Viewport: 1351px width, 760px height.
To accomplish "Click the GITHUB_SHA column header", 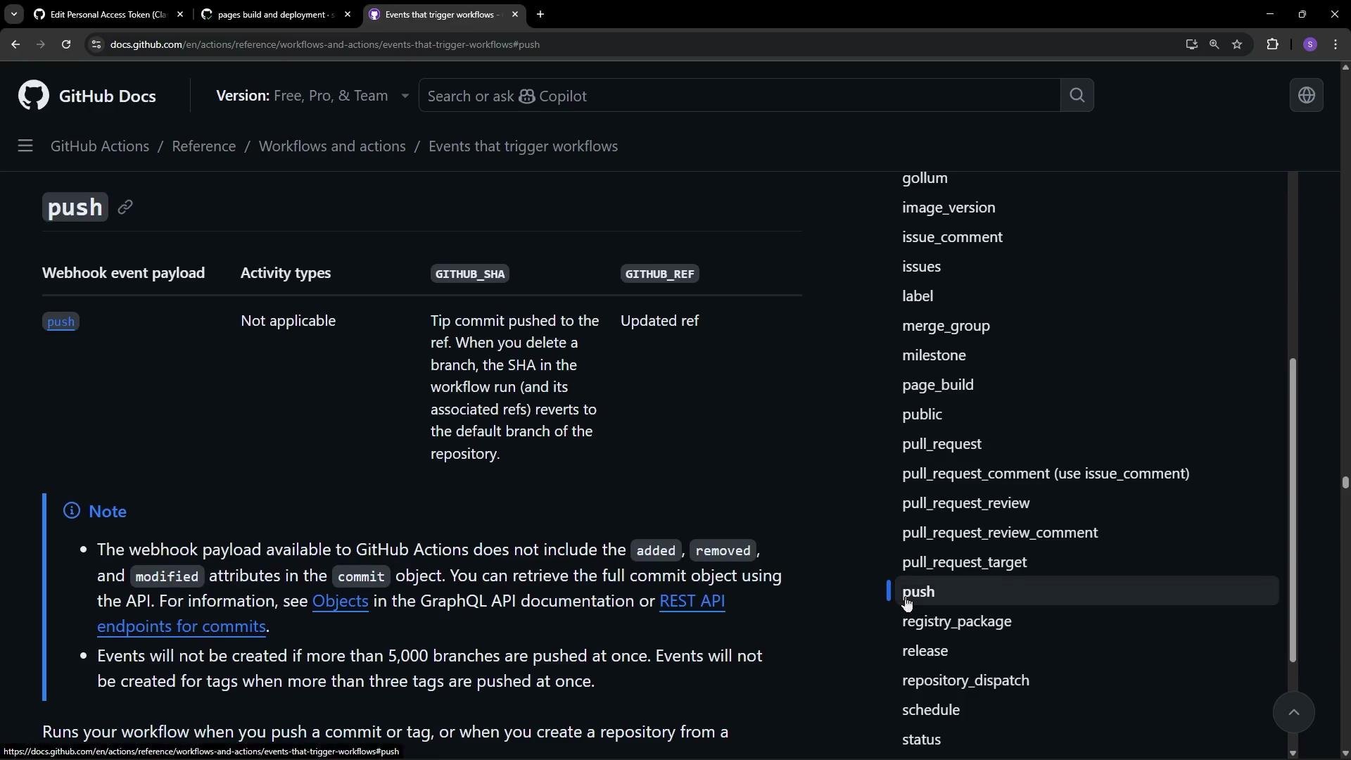I will (470, 274).
